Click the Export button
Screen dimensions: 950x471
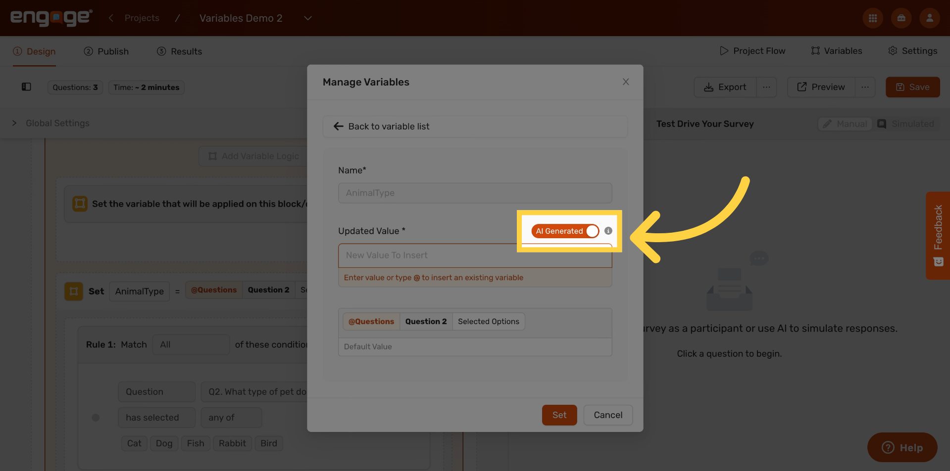(x=725, y=87)
